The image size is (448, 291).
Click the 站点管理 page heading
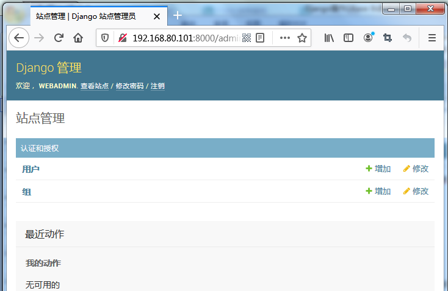coord(40,118)
